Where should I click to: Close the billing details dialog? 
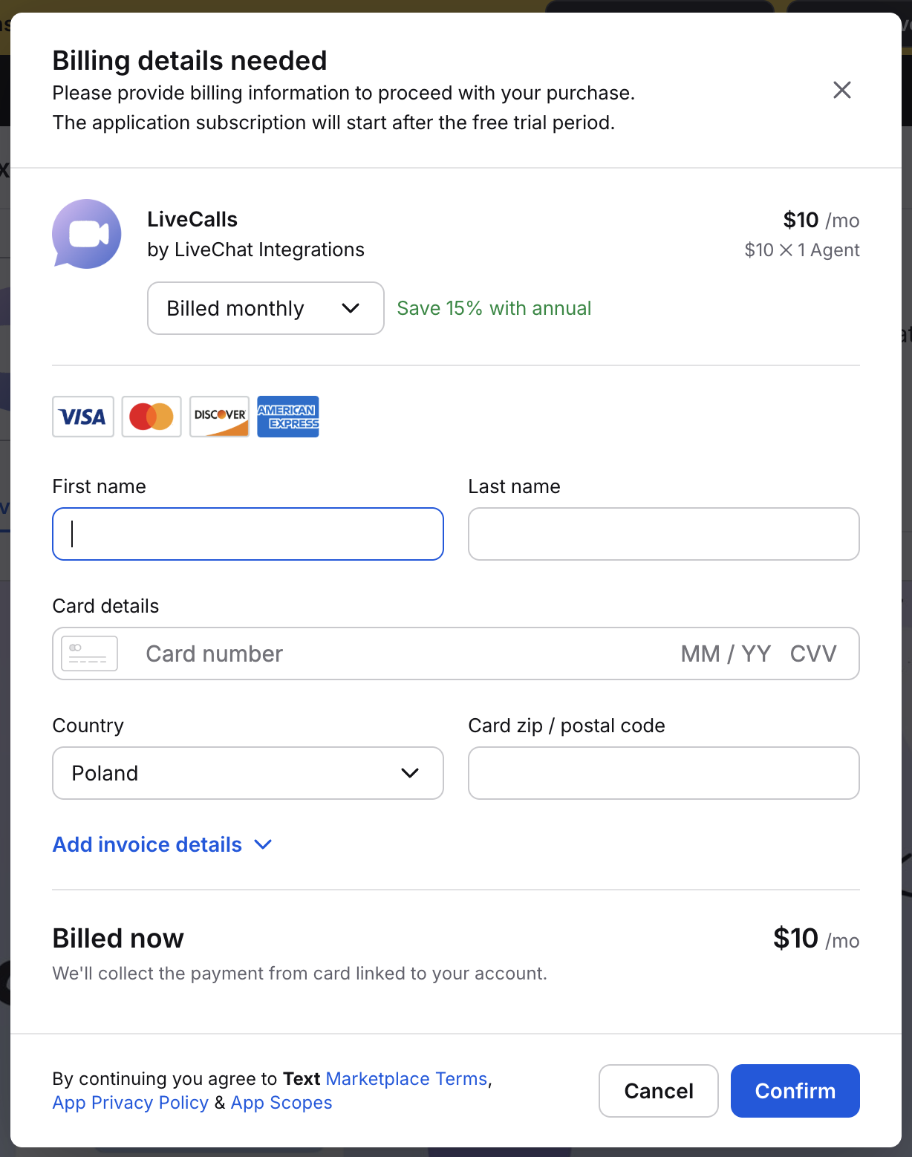click(x=841, y=90)
